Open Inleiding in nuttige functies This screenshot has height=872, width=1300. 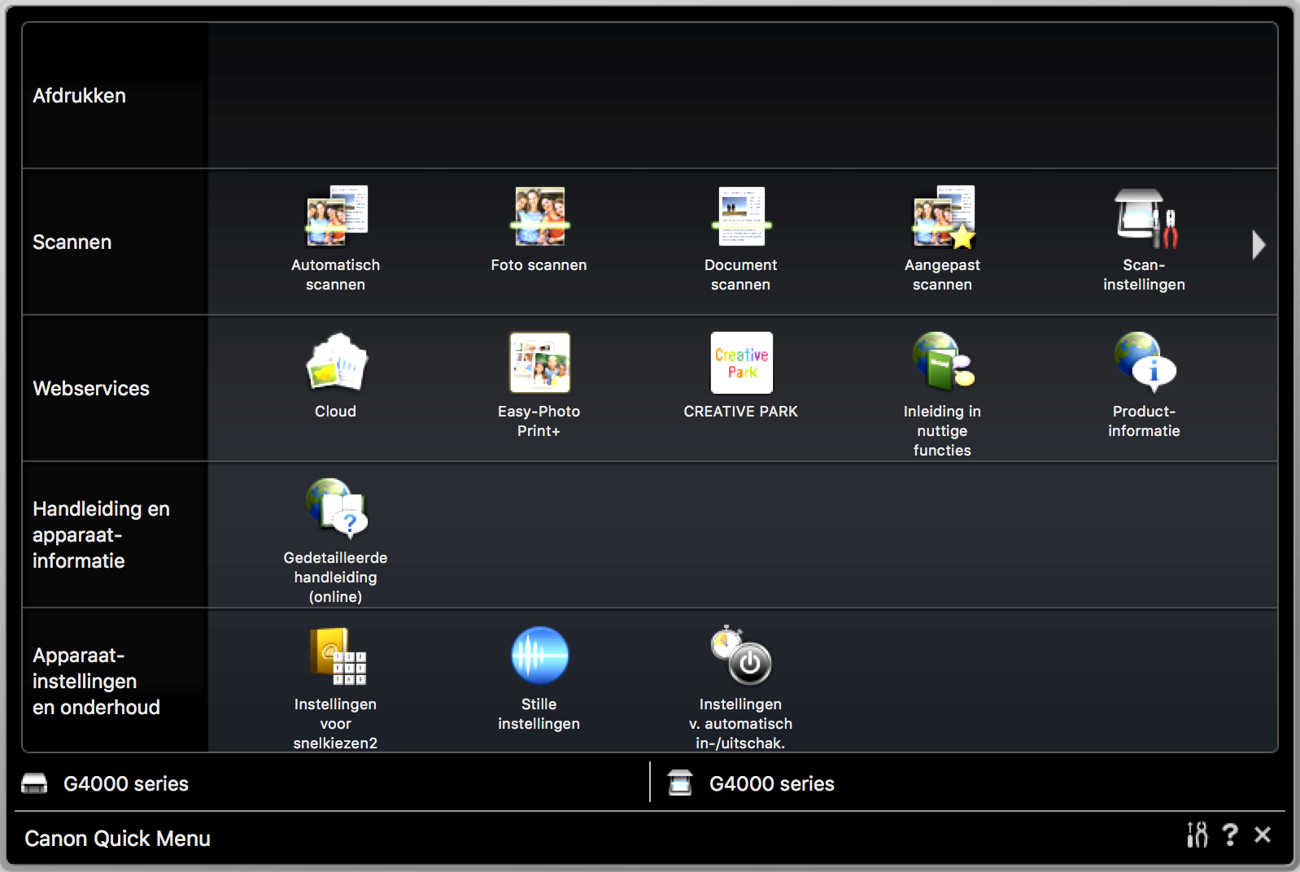point(942,364)
